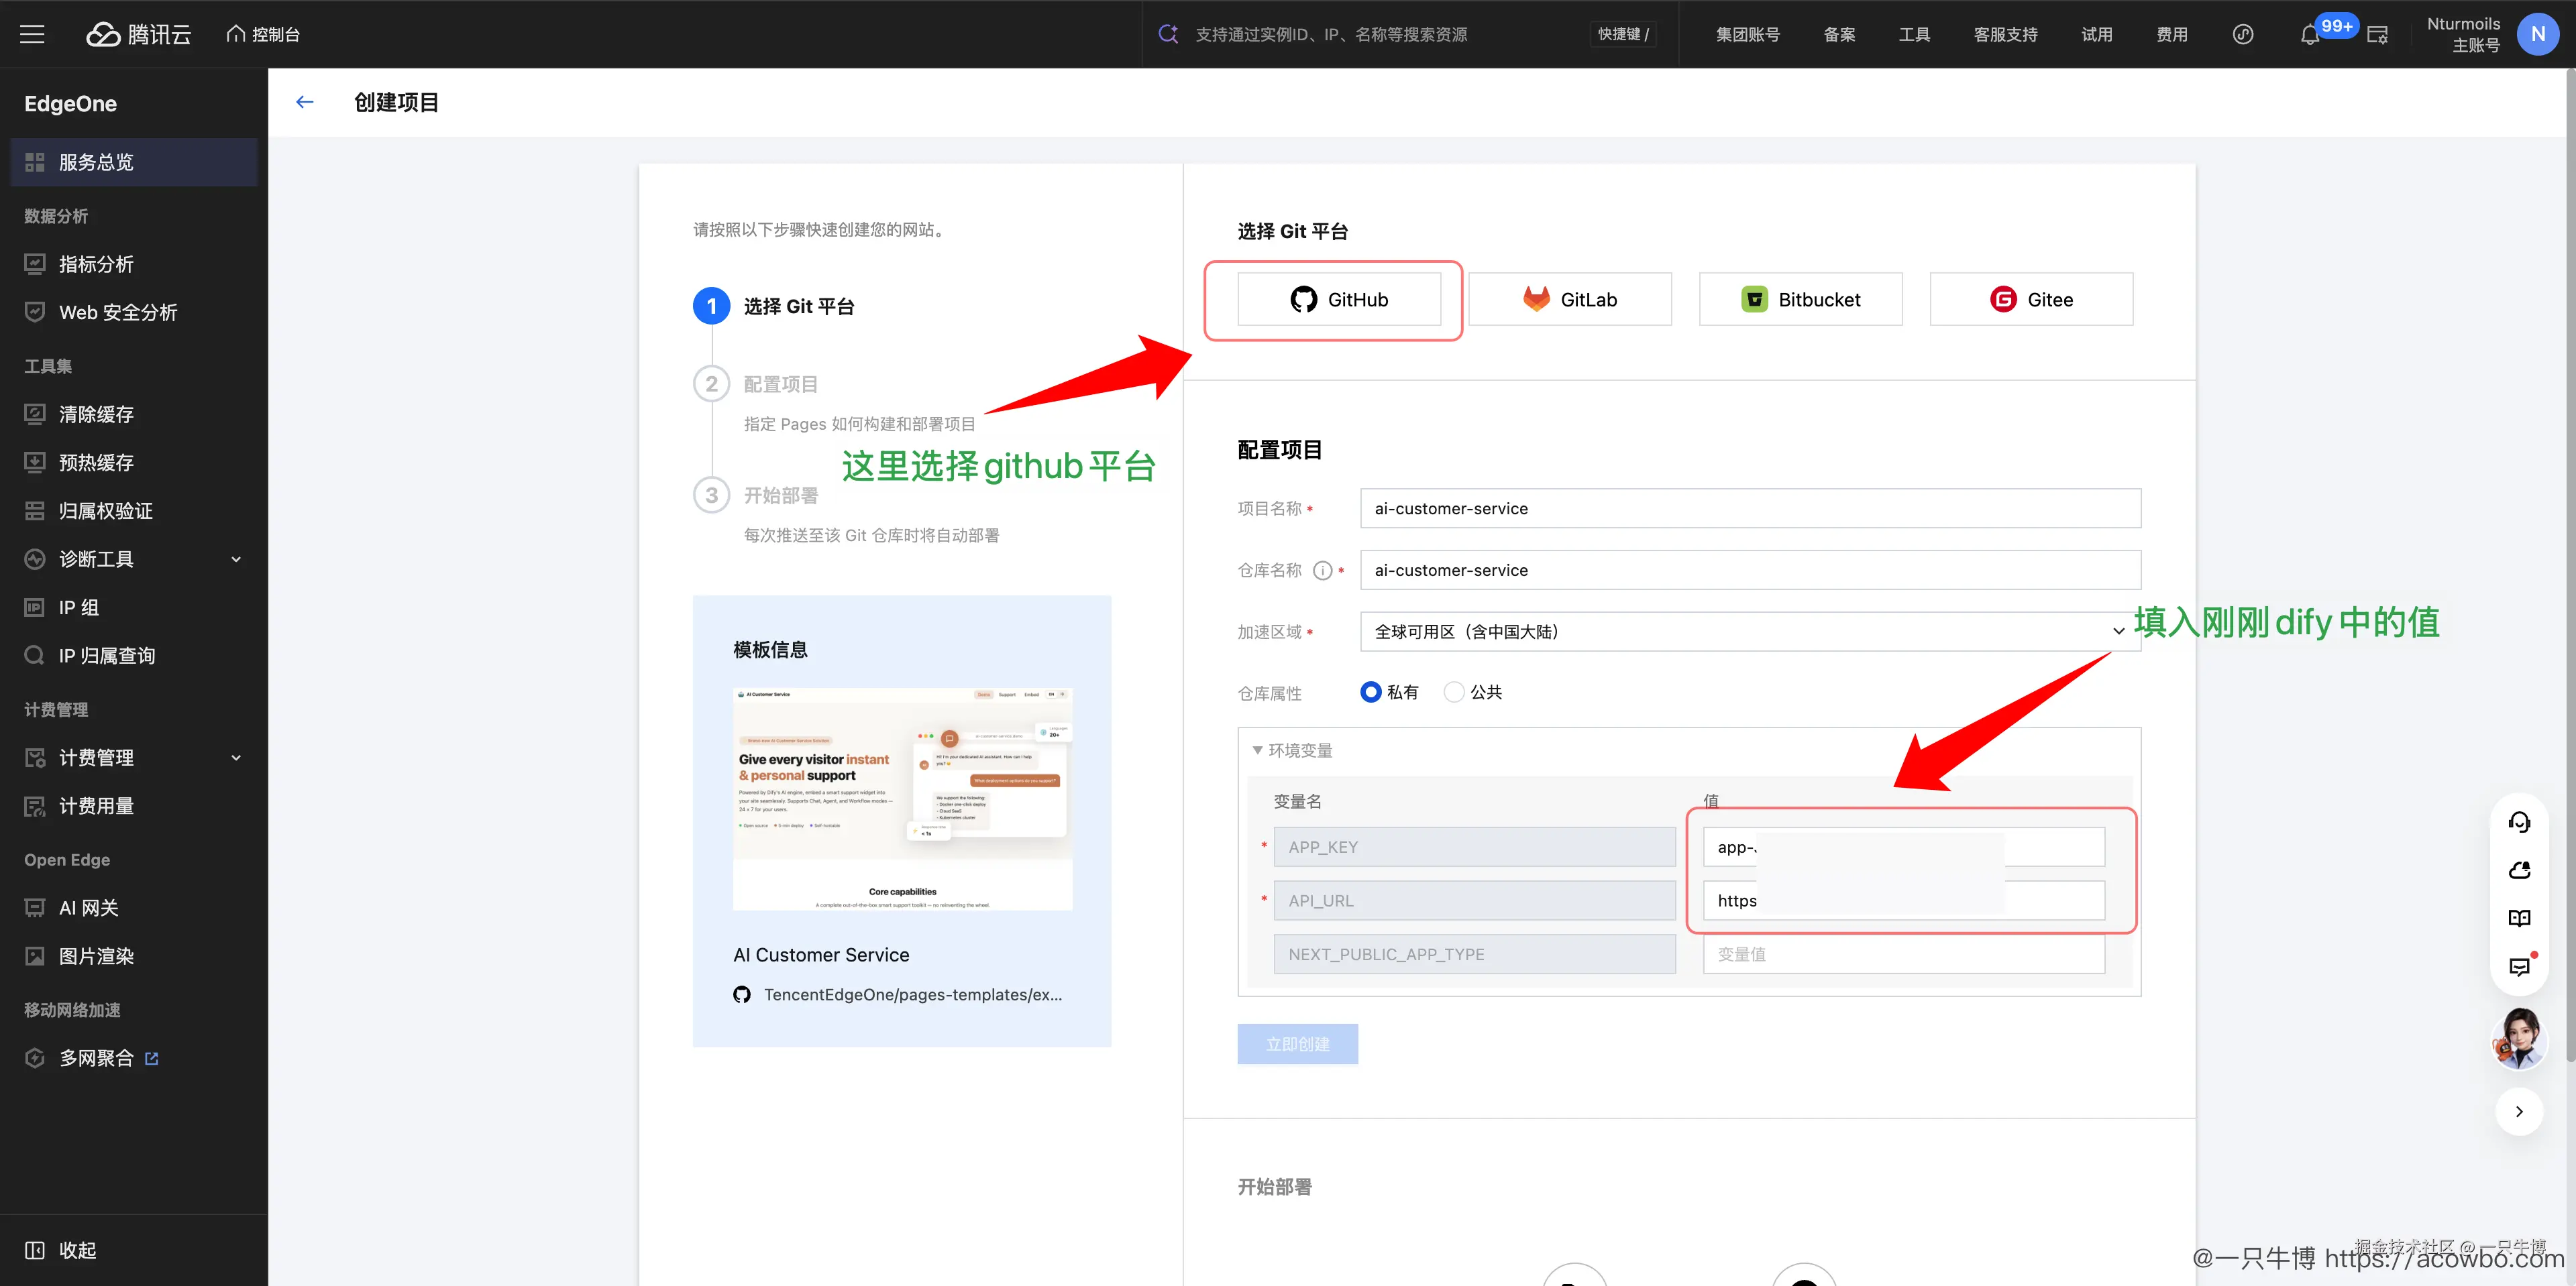
Task: Open 工具 menu
Action: 1914,34
